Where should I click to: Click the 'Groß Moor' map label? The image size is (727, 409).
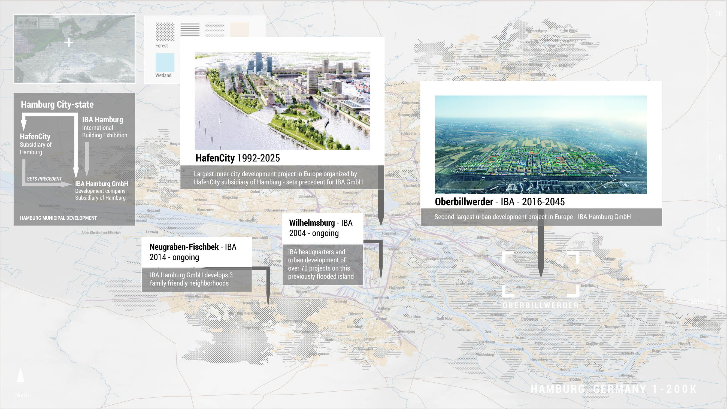click(x=444, y=318)
